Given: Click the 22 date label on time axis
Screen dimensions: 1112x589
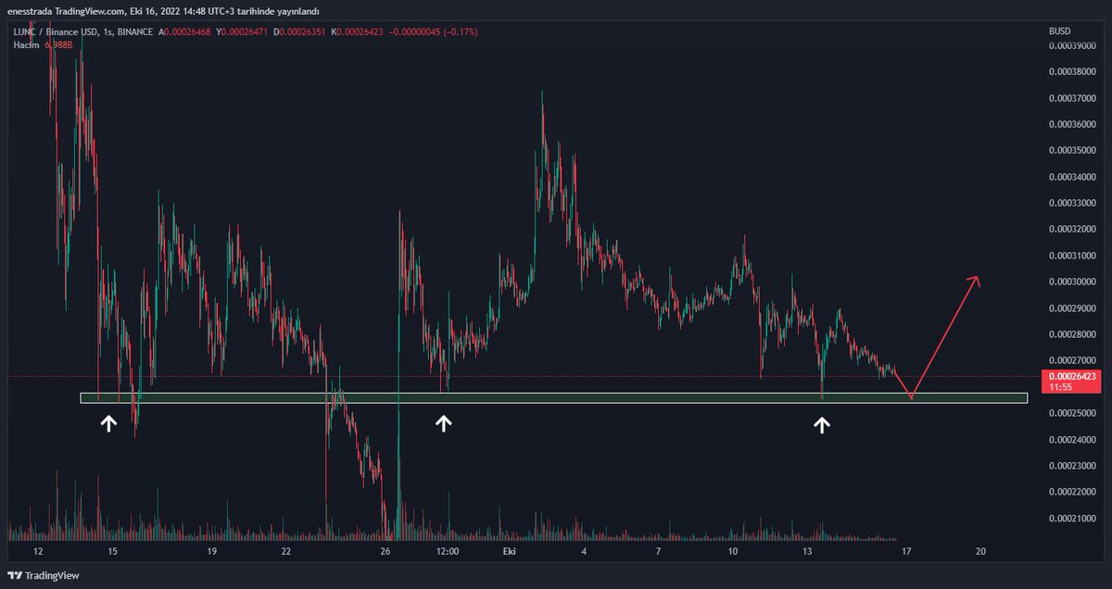Looking at the screenshot, I should coord(286,551).
